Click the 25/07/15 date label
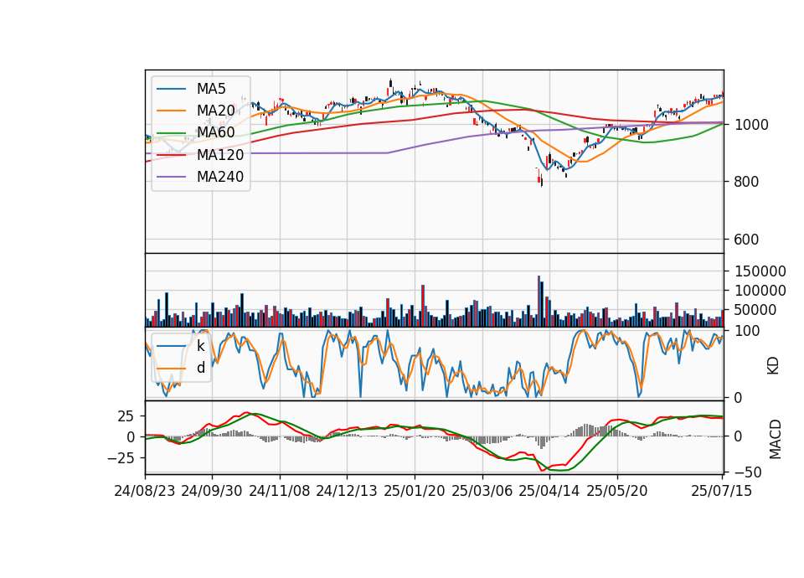This screenshot has height=578, width=804. coord(721,491)
